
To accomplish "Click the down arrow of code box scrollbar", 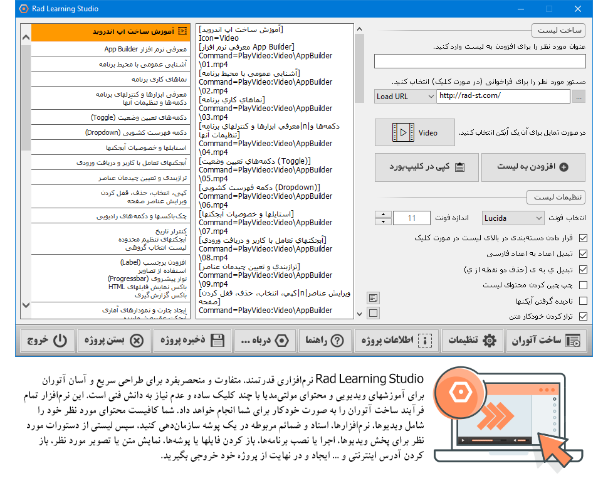I will (359, 314).
